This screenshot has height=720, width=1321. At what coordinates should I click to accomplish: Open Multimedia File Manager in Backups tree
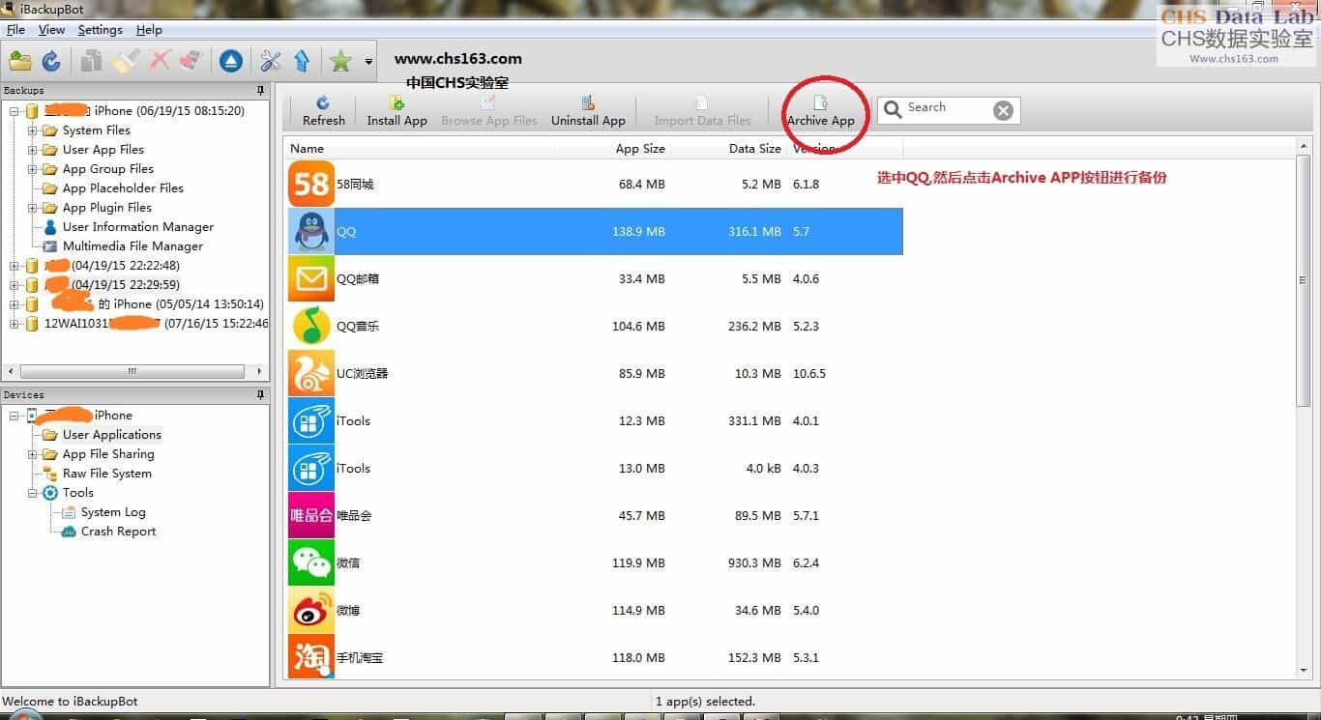[132, 246]
